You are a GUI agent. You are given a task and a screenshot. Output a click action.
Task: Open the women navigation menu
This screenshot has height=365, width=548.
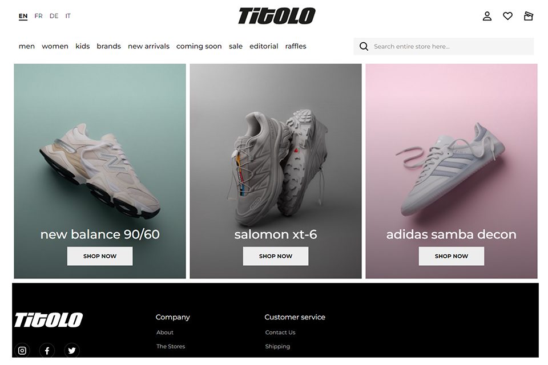[55, 46]
